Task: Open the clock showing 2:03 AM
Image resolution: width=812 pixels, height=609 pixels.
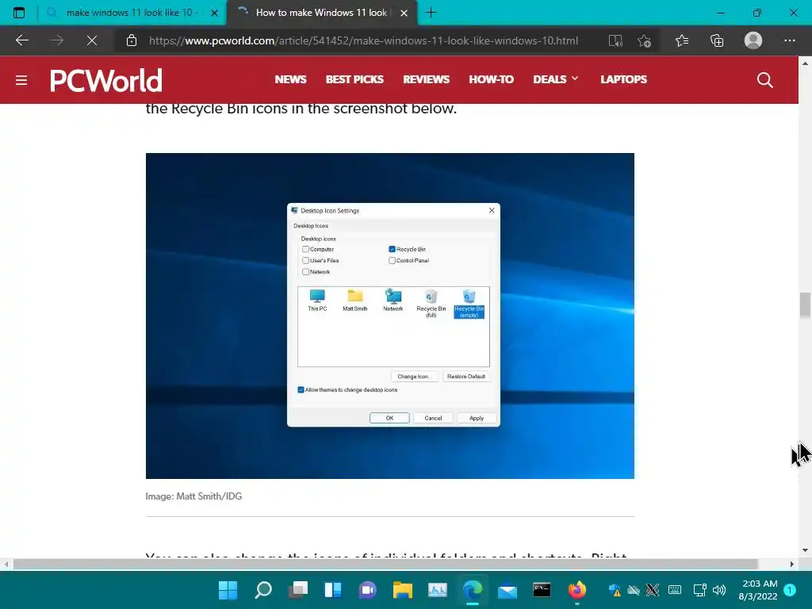Action: pyautogui.click(x=758, y=590)
